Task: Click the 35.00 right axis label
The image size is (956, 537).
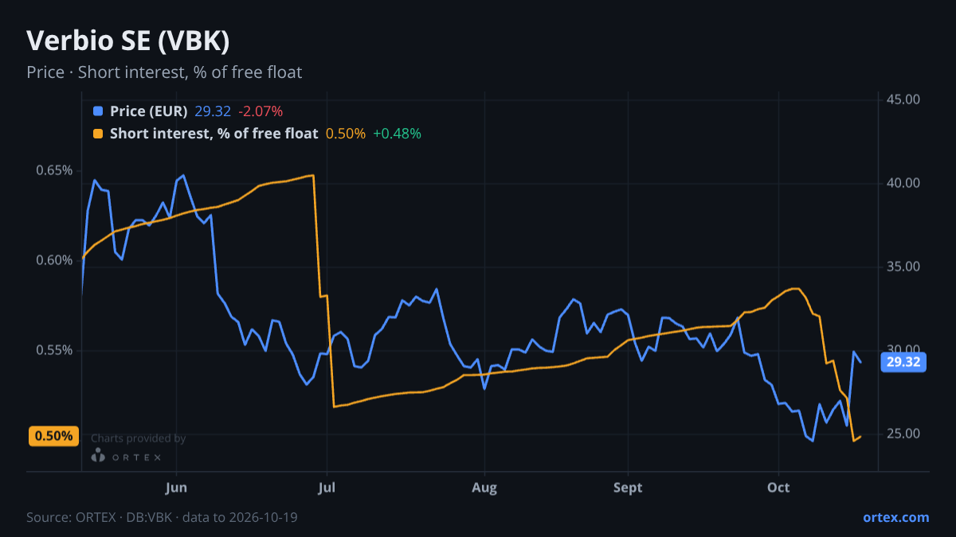Action: pyautogui.click(x=904, y=267)
